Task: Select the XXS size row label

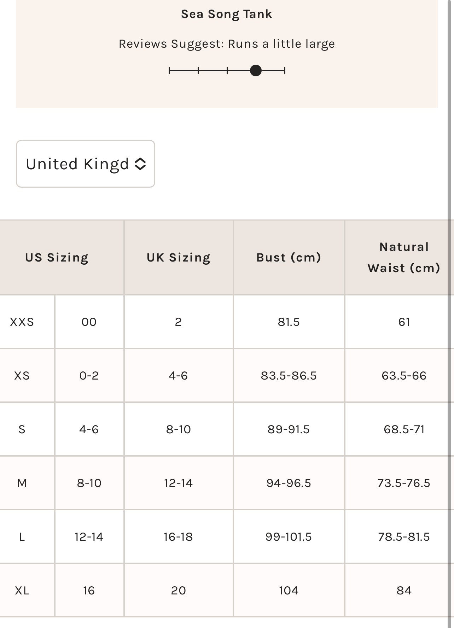Action: coord(22,322)
